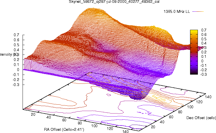Click the -0.2 label on the color bar

pyautogui.click(x=203, y=70)
